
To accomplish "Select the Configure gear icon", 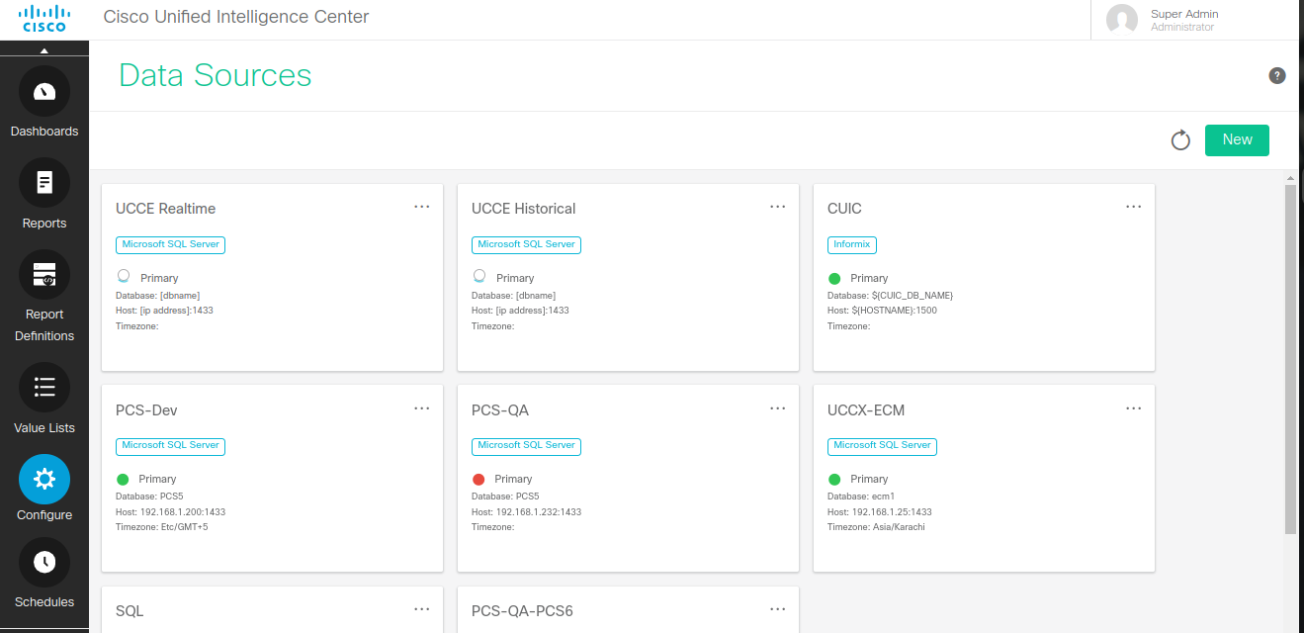I will (x=44, y=480).
